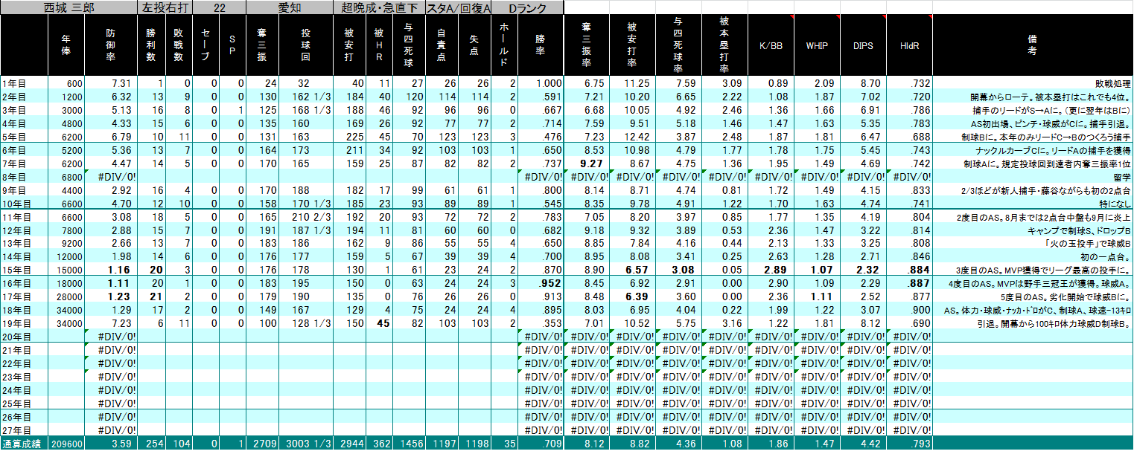Select the 愛知 cell in top row
This screenshot has height=457, width=1134.
[290, 7]
